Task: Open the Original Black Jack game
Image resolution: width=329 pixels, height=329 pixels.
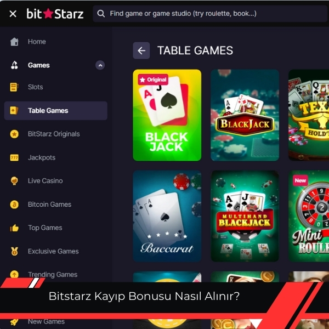Action: [x=167, y=115]
